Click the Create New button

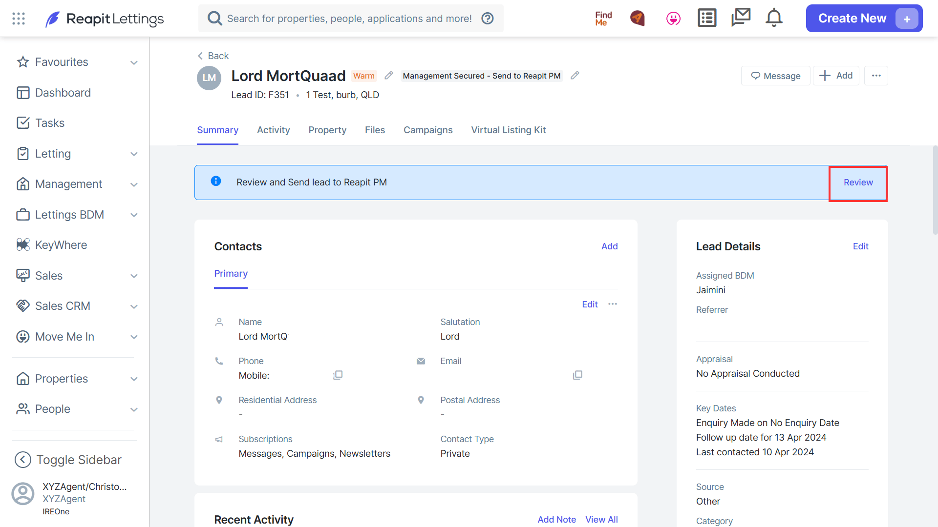click(864, 19)
